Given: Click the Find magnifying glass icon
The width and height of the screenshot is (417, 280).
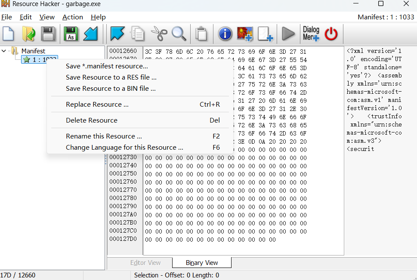Looking at the screenshot, I should tap(179, 34).
